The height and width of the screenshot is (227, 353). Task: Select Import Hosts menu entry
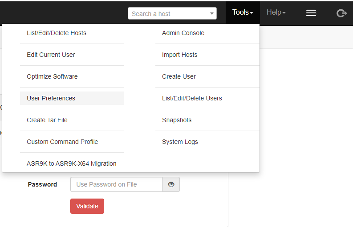click(x=179, y=55)
